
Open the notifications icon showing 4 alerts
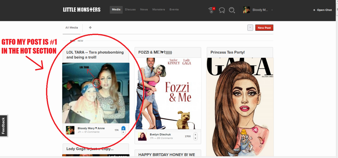pyautogui.click(x=212, y=10)
